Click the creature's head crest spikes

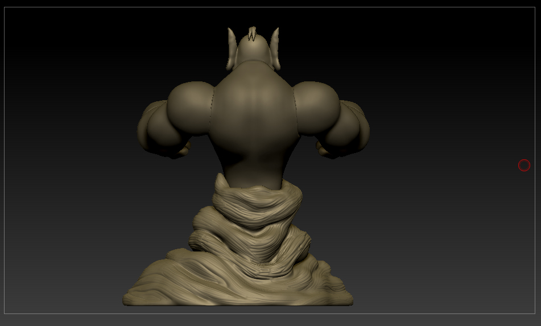(x=252, y=34)
